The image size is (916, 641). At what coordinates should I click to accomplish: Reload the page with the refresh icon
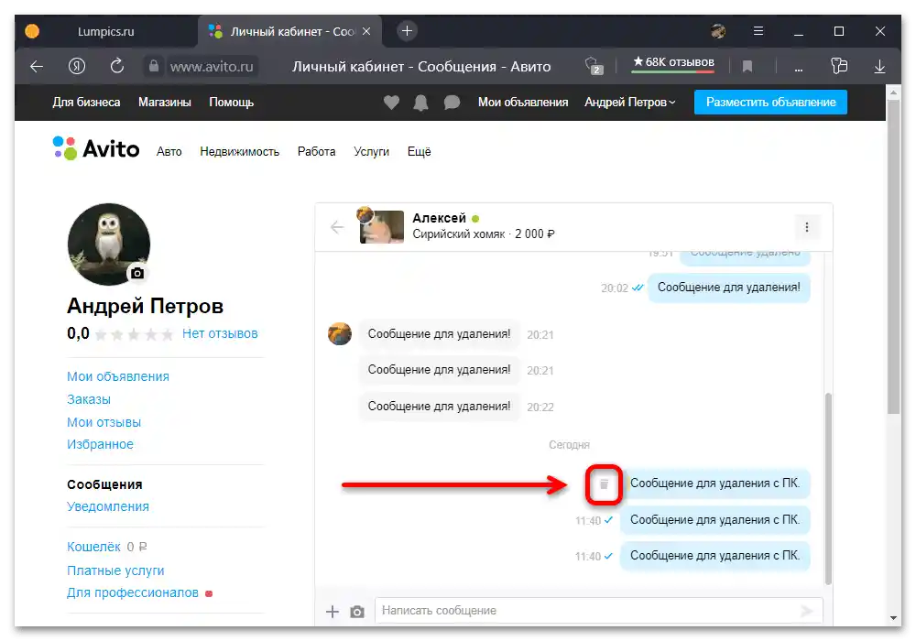(117, 66)
